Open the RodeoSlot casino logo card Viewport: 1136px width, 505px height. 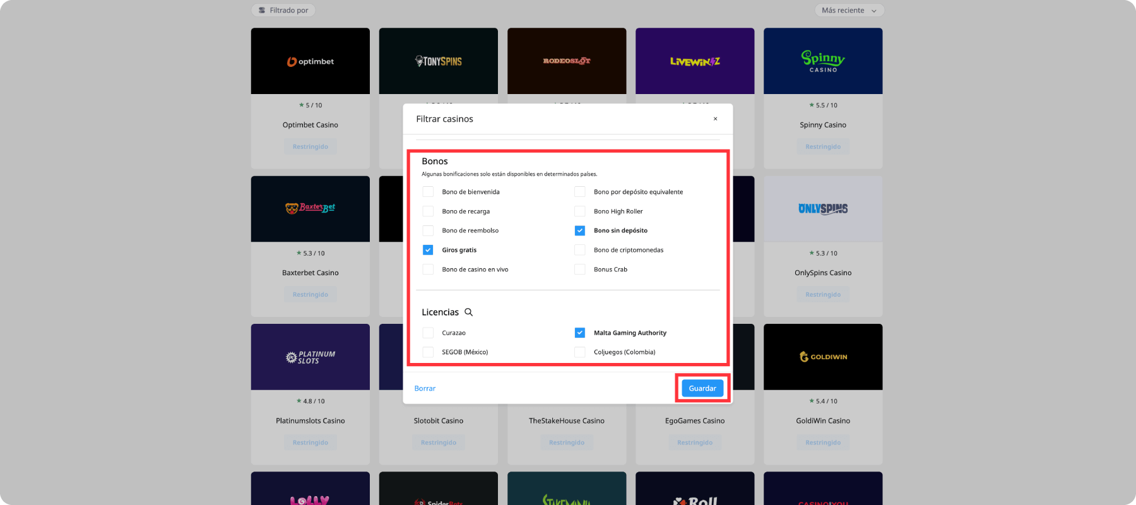[x=567, y=61]
